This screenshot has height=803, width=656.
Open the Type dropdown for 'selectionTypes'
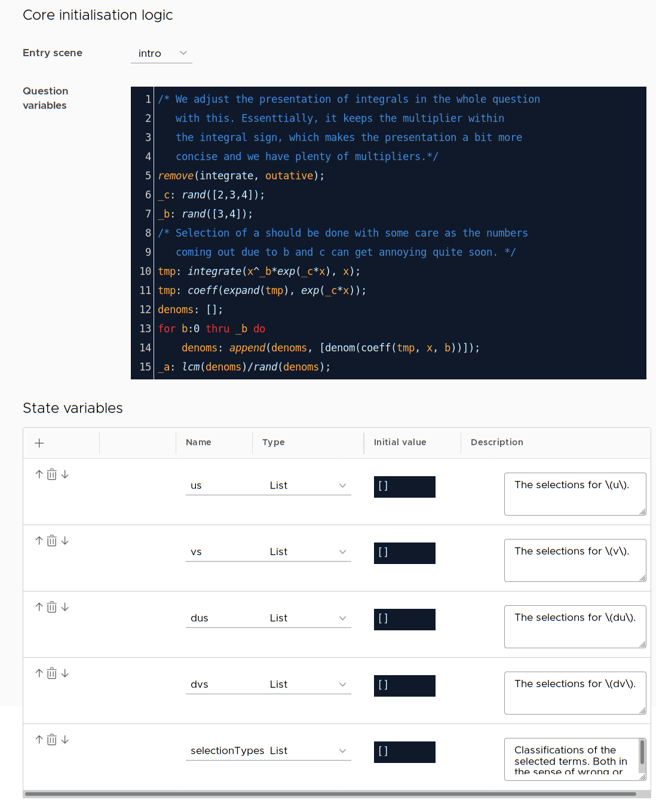pyautogui.click(x=308, y=750)
